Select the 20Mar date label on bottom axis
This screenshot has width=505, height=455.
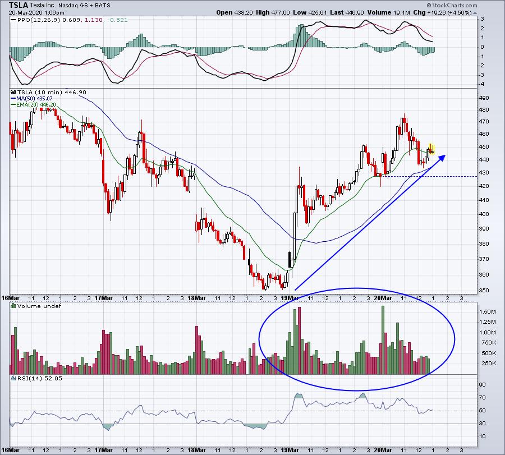(383, 298)
